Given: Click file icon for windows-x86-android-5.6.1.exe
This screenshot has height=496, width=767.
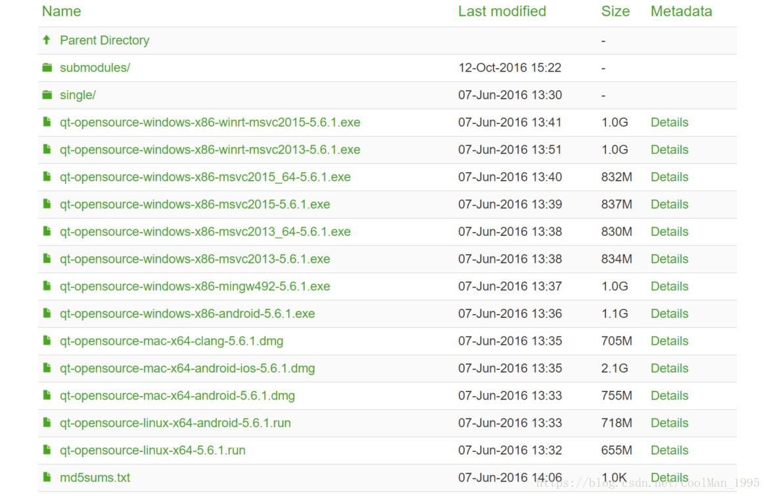Looking at the screenshot, I should tap(47, 313).
